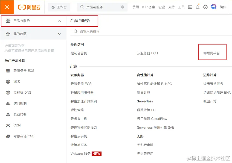Click the server icon beside sidebar 云服务器 ECS
The width and height of the screenshot is (232, 163).
(8, 71)
